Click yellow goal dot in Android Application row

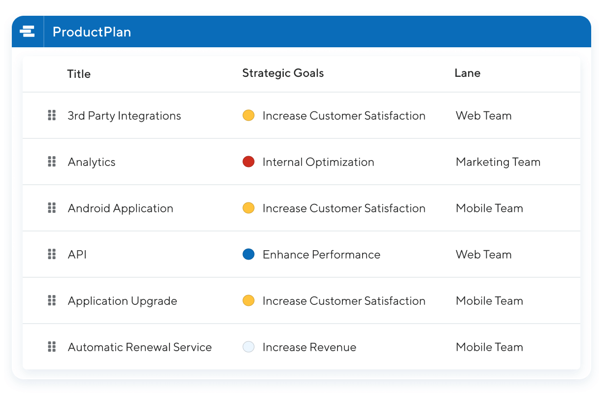click(249, 208)
